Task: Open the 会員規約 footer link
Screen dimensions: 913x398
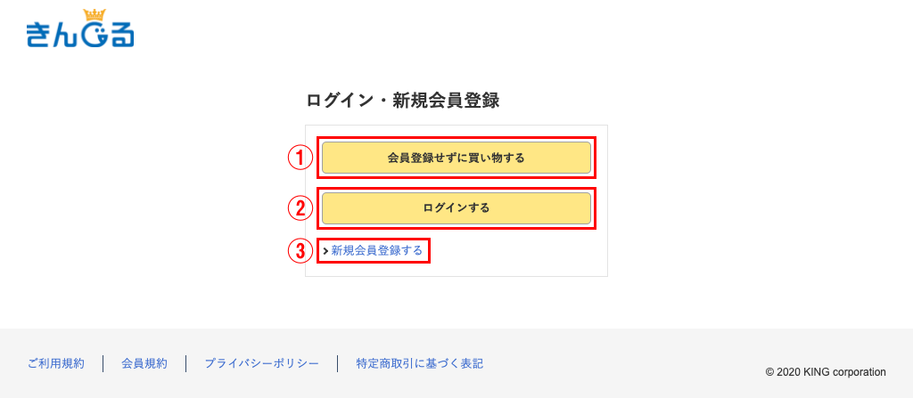Action: click(144, 363)
